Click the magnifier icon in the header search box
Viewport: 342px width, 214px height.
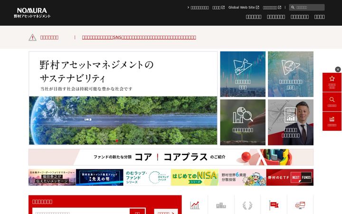293,8
